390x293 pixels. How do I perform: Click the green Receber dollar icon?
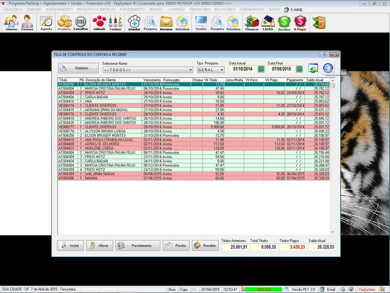[284, 22]
